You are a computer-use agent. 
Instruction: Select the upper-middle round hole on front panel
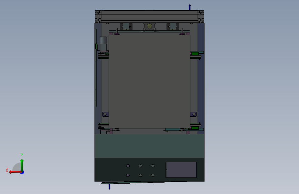(140, 166)
